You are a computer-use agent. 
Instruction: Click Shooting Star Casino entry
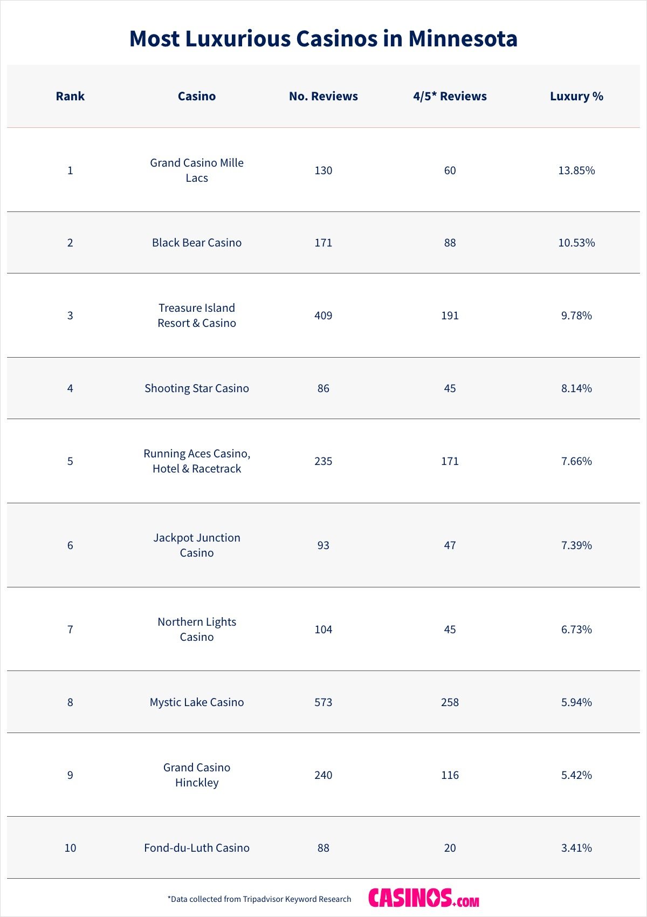[x=197, y=388]
